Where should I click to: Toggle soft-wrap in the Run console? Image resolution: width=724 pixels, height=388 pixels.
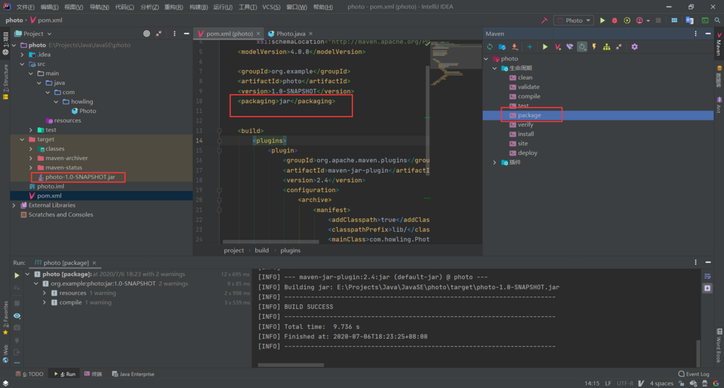coord(708,276)
